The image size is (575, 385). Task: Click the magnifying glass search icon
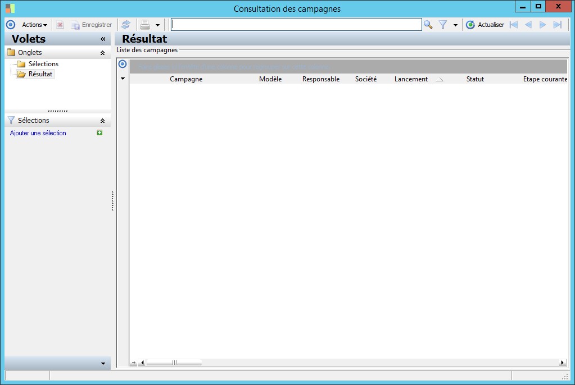(x=428, y=25)
